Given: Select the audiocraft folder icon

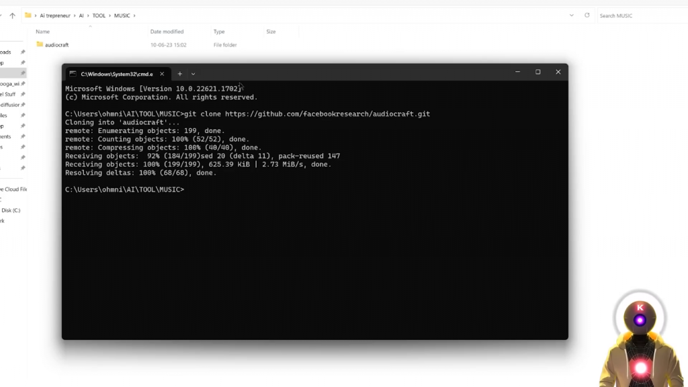Looking at the screenshot, I should coord(40,44).
